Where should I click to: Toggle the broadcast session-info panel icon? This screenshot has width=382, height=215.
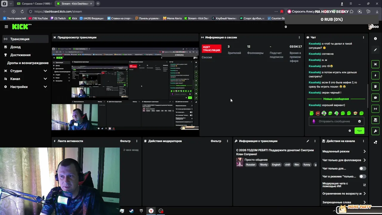click(x=375, y=109)
